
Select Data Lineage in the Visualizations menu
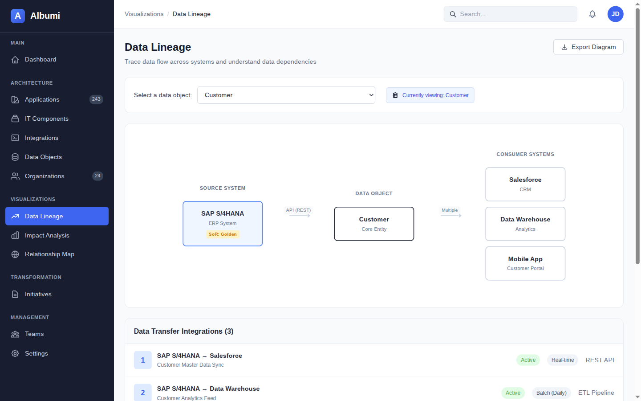click(x=44, y=216)
